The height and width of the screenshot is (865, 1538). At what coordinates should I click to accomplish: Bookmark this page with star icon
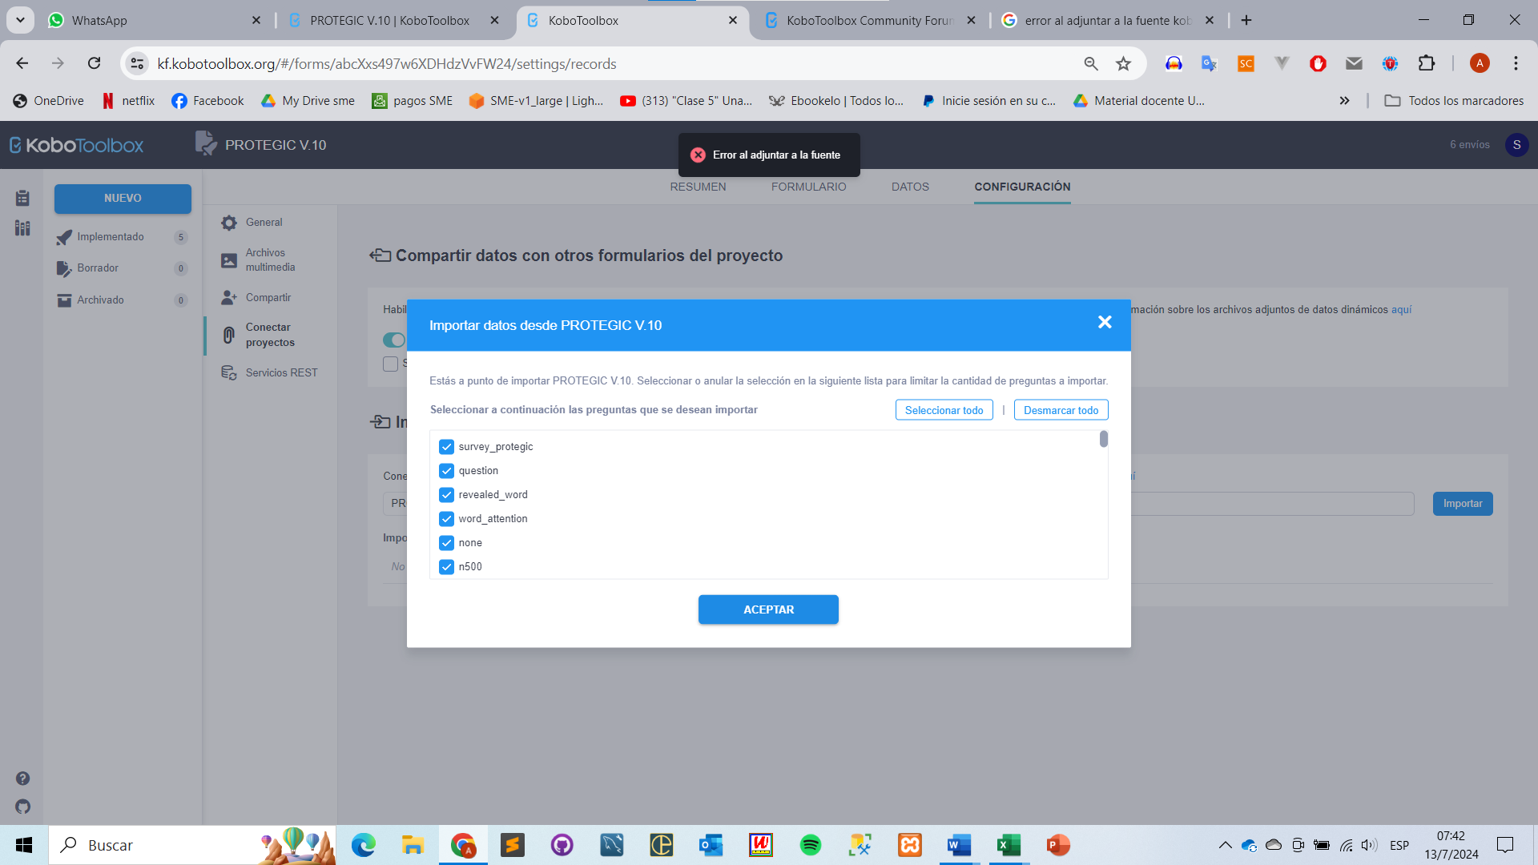coord(1123,64)
